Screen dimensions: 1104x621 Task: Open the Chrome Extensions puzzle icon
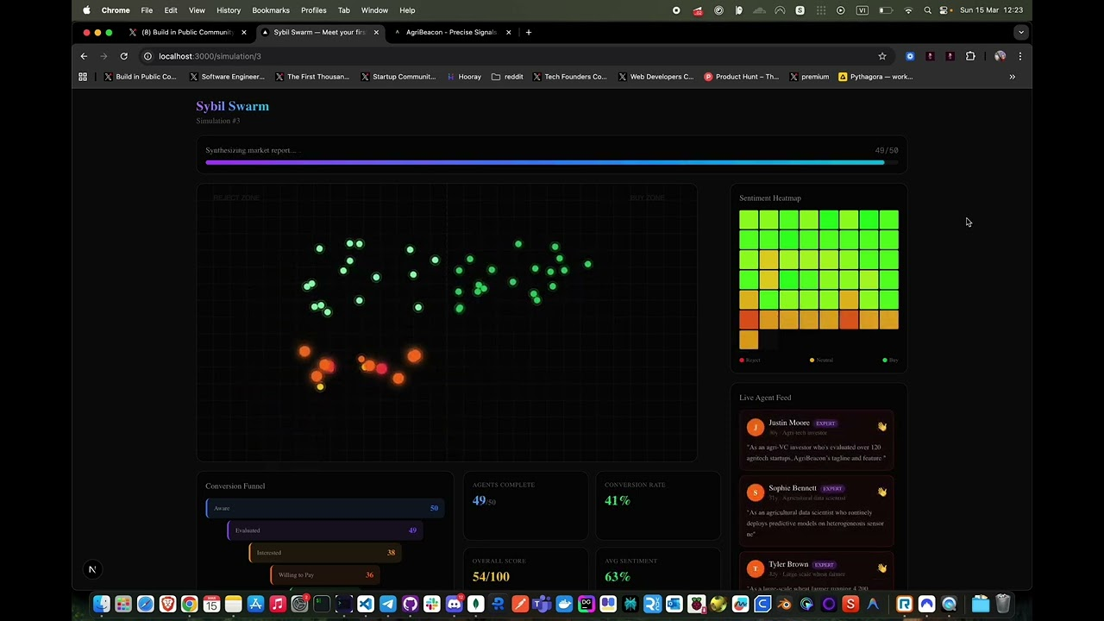pyautogui.click(x=970, y=56)
